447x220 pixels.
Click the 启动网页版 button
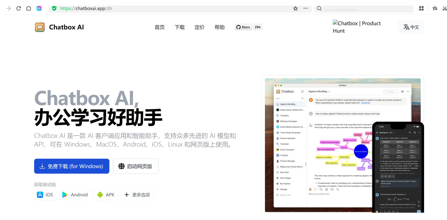(x=135, y=166)
